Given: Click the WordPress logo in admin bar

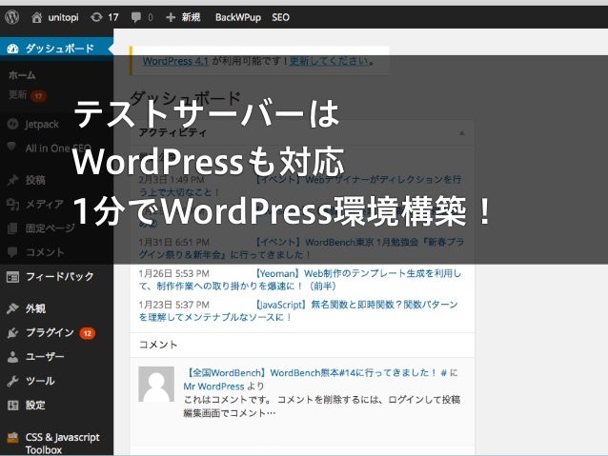Looking at the screenshot, I should point(12,17).
